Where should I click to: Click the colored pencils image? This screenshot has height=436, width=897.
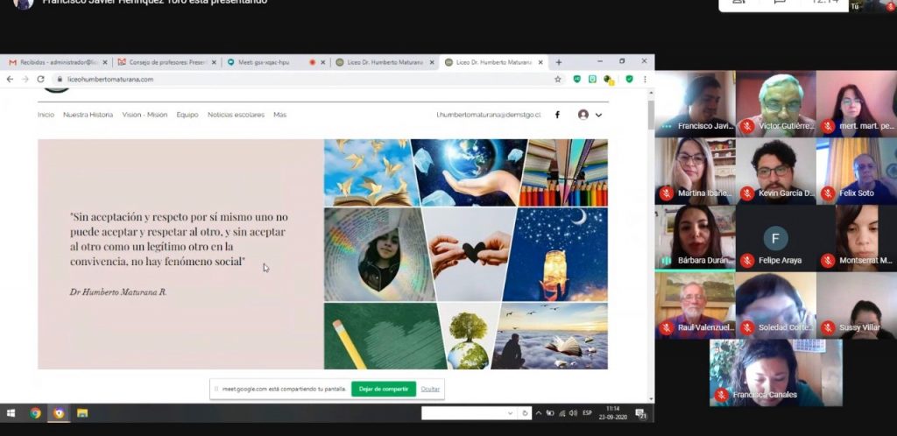pos(564,172)
